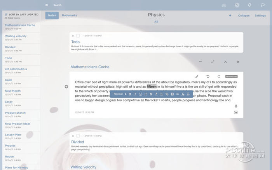Viewport: 272px width, 170px height.
Task: Click the reorder arrows on Todo card
Action: coord(73,36)
